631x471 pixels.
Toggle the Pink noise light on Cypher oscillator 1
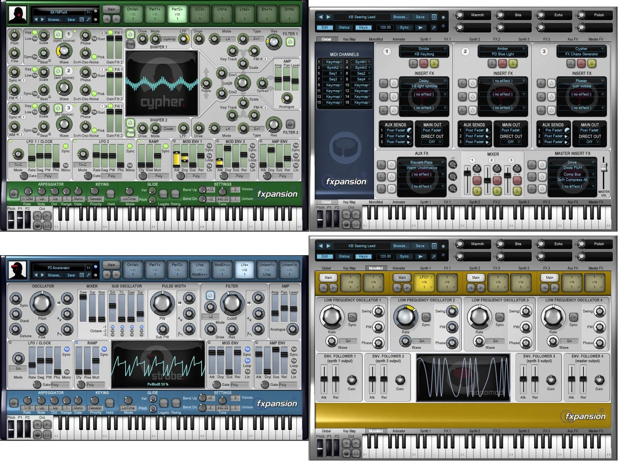click(94, 56)
